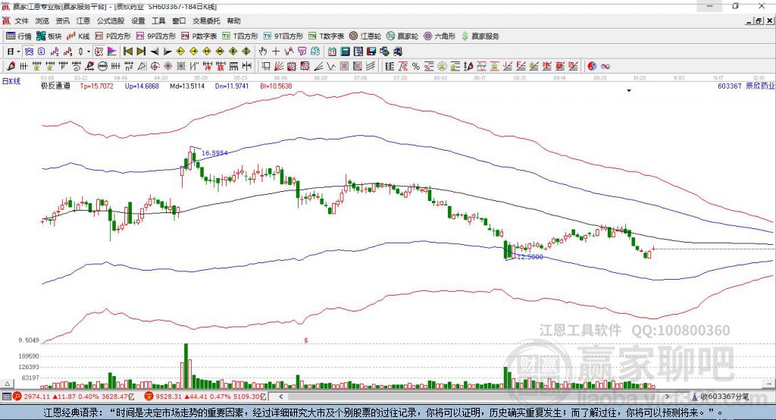Screen dimensions: 776x420
Task: Open the calculator icon
Action: 345,52
